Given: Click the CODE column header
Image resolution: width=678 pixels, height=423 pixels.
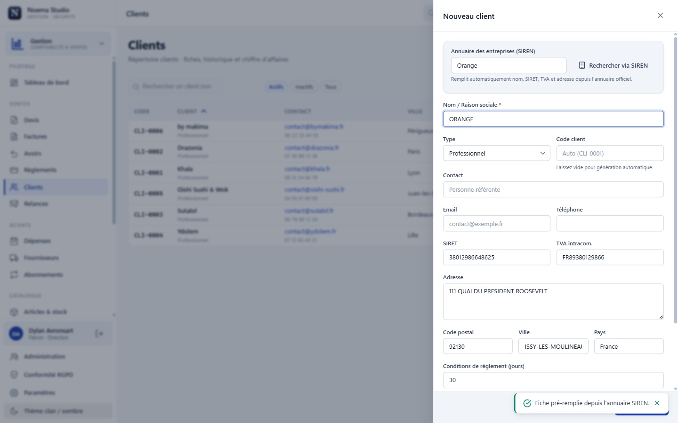Looking at the screenshot, I should coord(142,111).
